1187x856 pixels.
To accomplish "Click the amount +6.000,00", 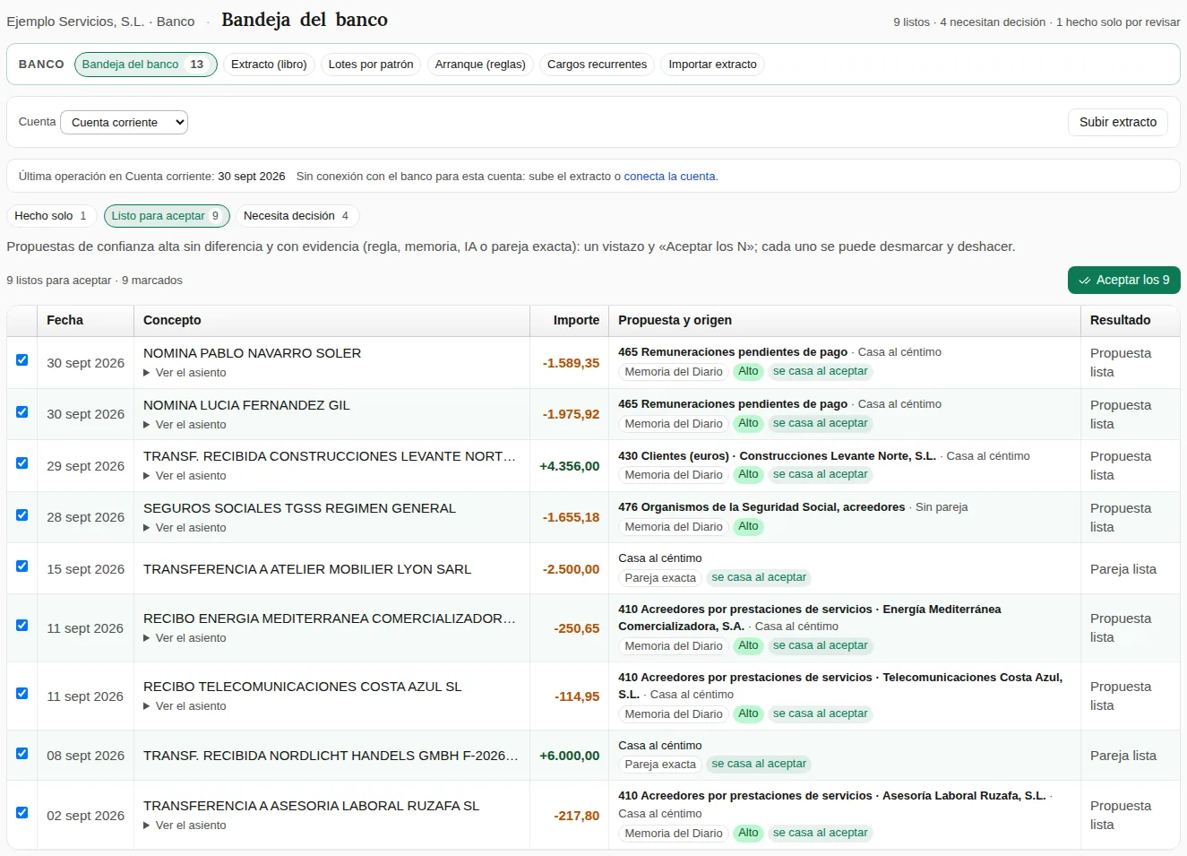I will pyautogui.click(x=569, y=756).
